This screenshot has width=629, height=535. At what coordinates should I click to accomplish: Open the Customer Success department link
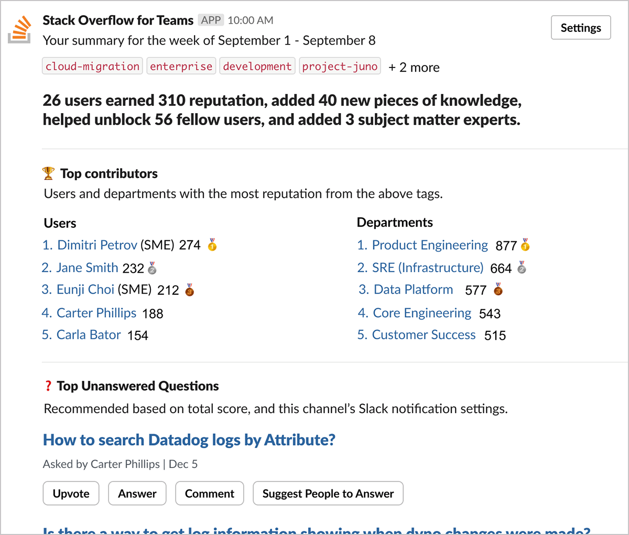coord(424,335)
